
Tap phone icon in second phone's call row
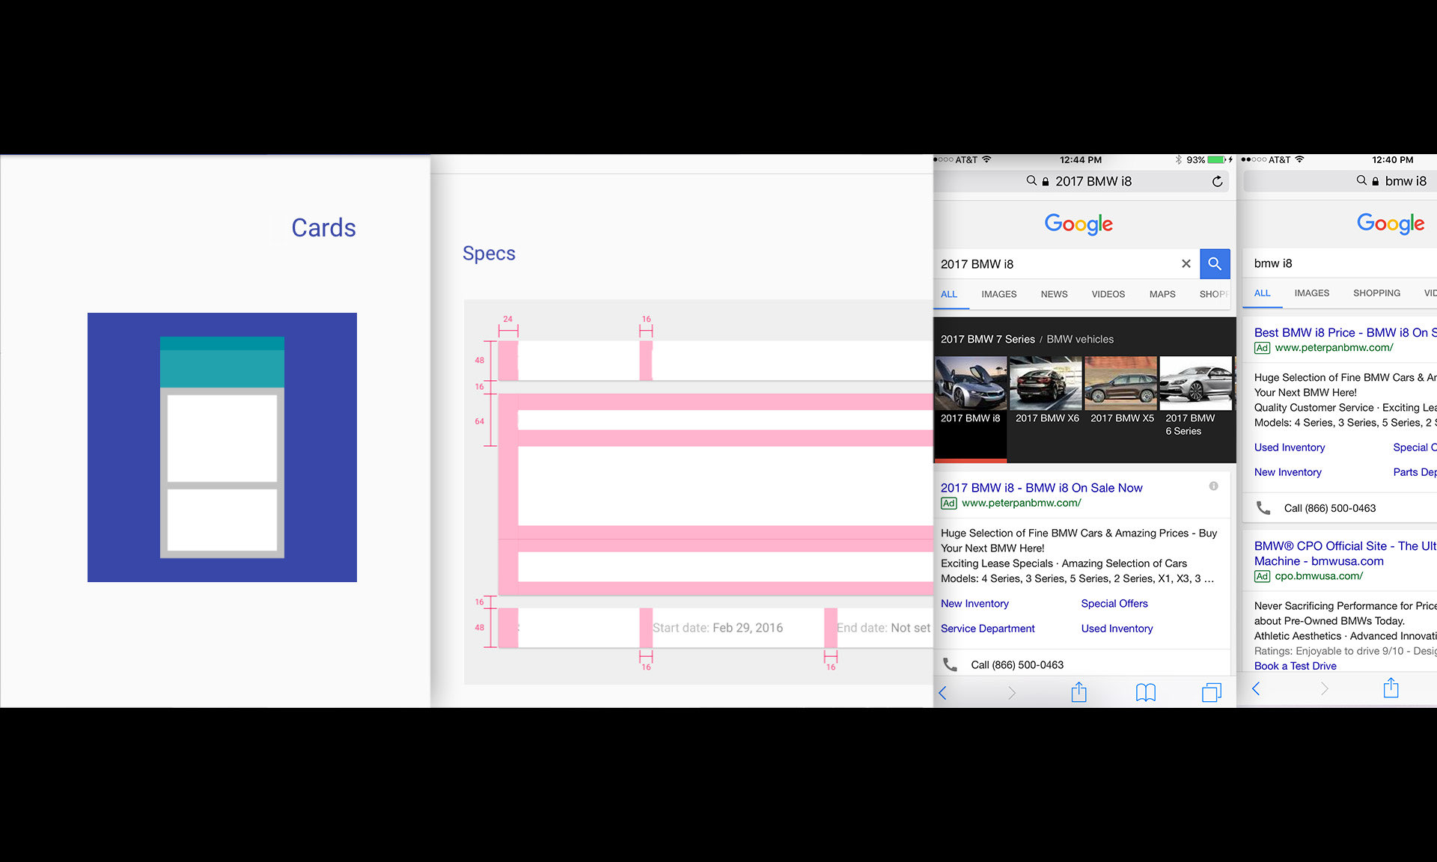pos(1263,508)
